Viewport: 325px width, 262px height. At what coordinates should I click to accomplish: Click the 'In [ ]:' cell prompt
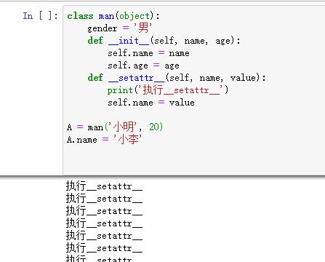pyautogui.click(x=40, y=16)
